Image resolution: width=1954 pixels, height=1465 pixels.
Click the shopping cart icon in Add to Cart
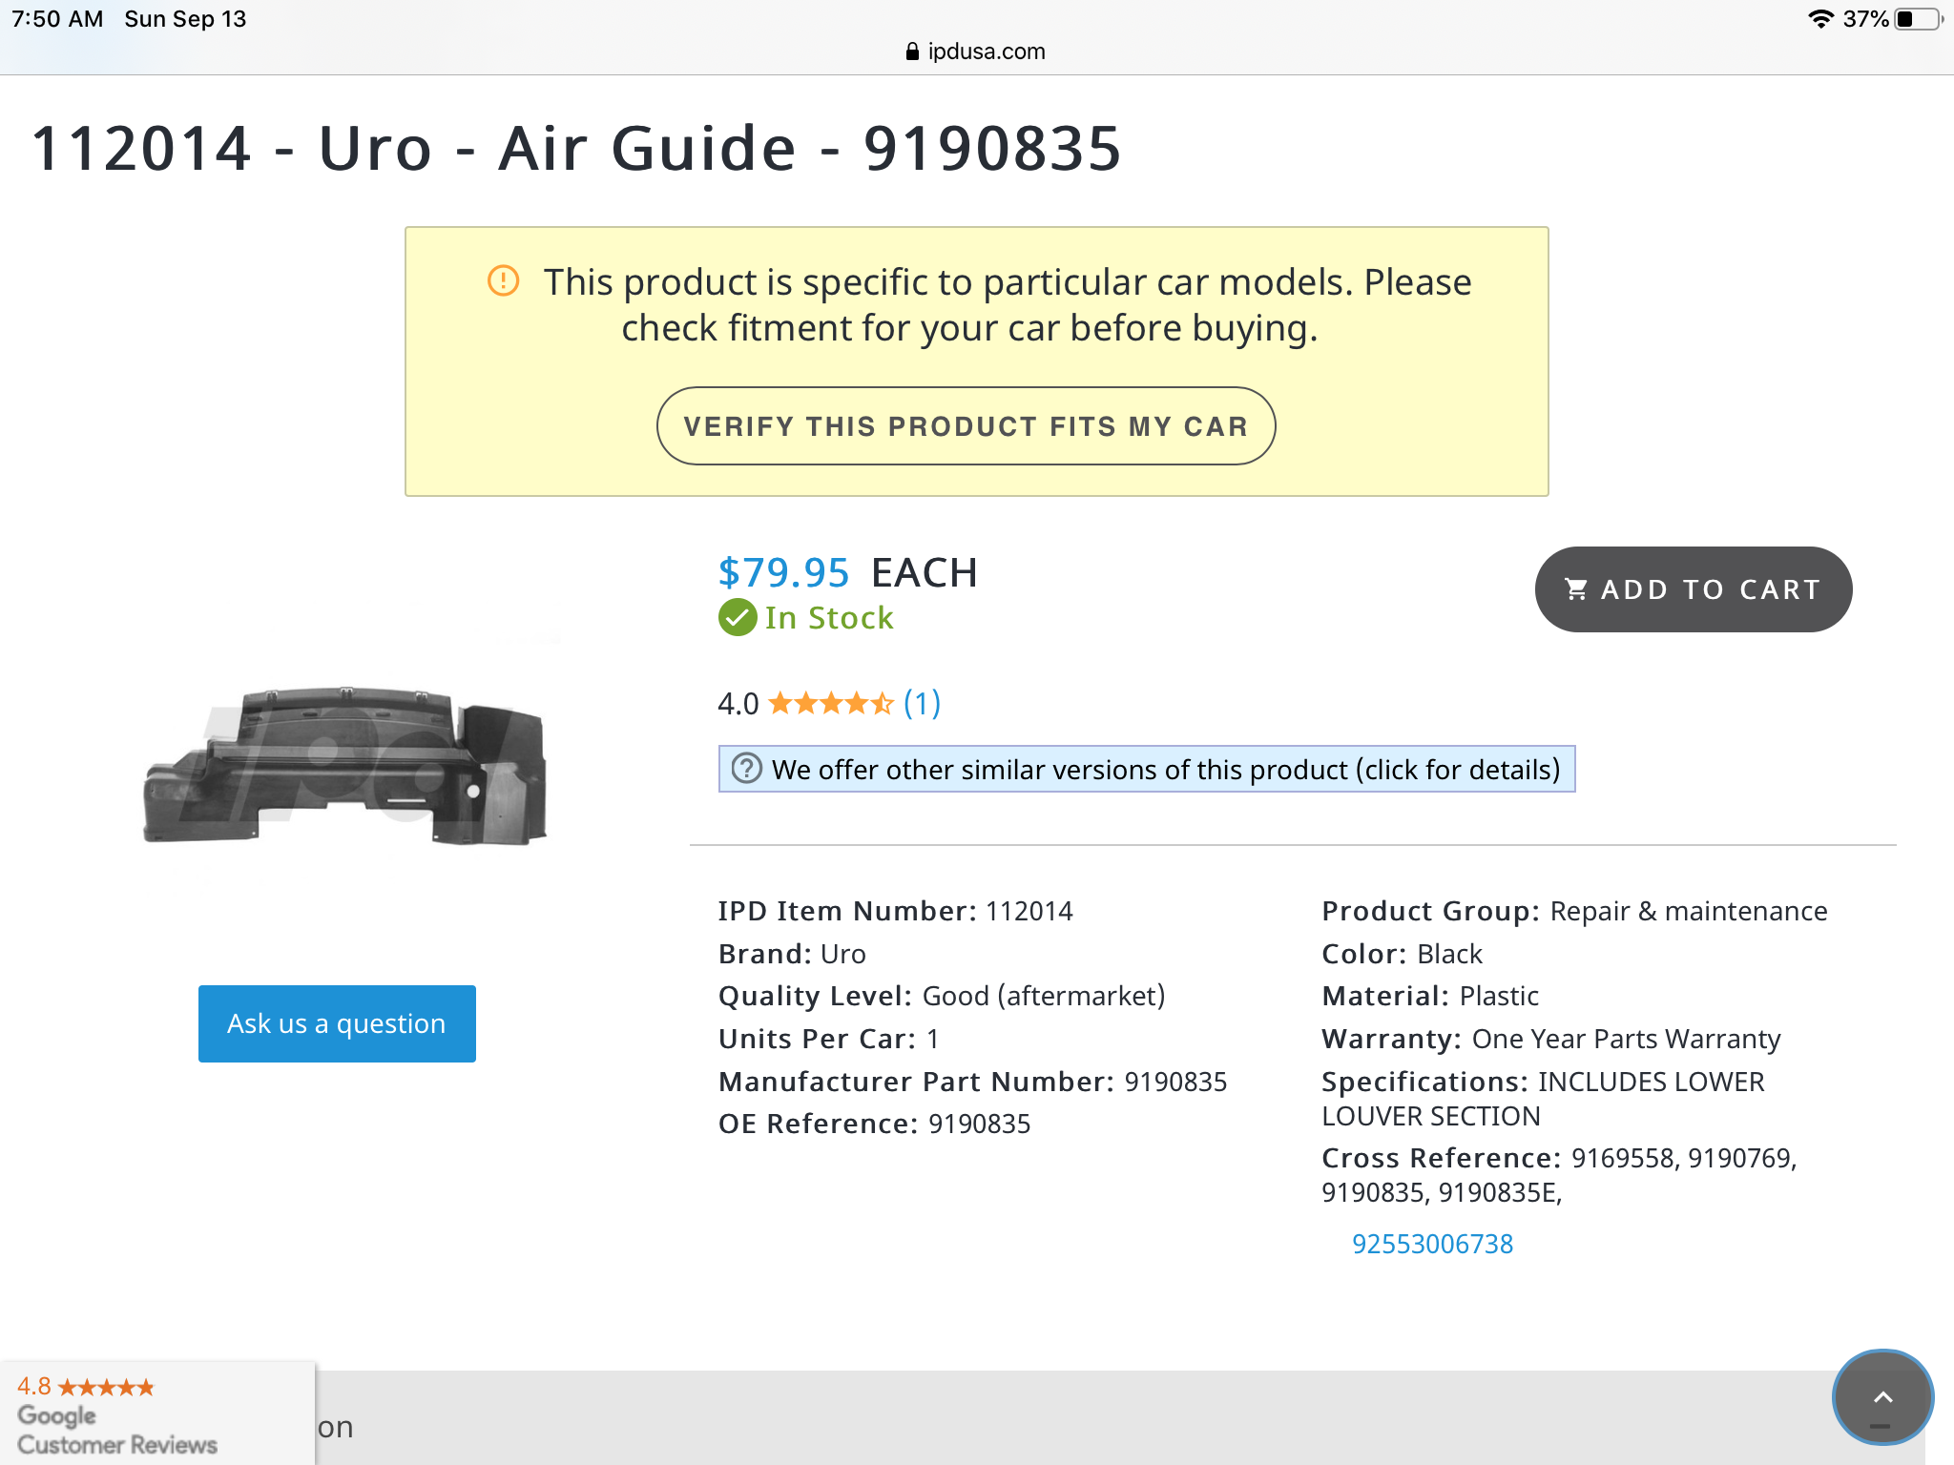pyautogui.click(x=1576, y=589)
